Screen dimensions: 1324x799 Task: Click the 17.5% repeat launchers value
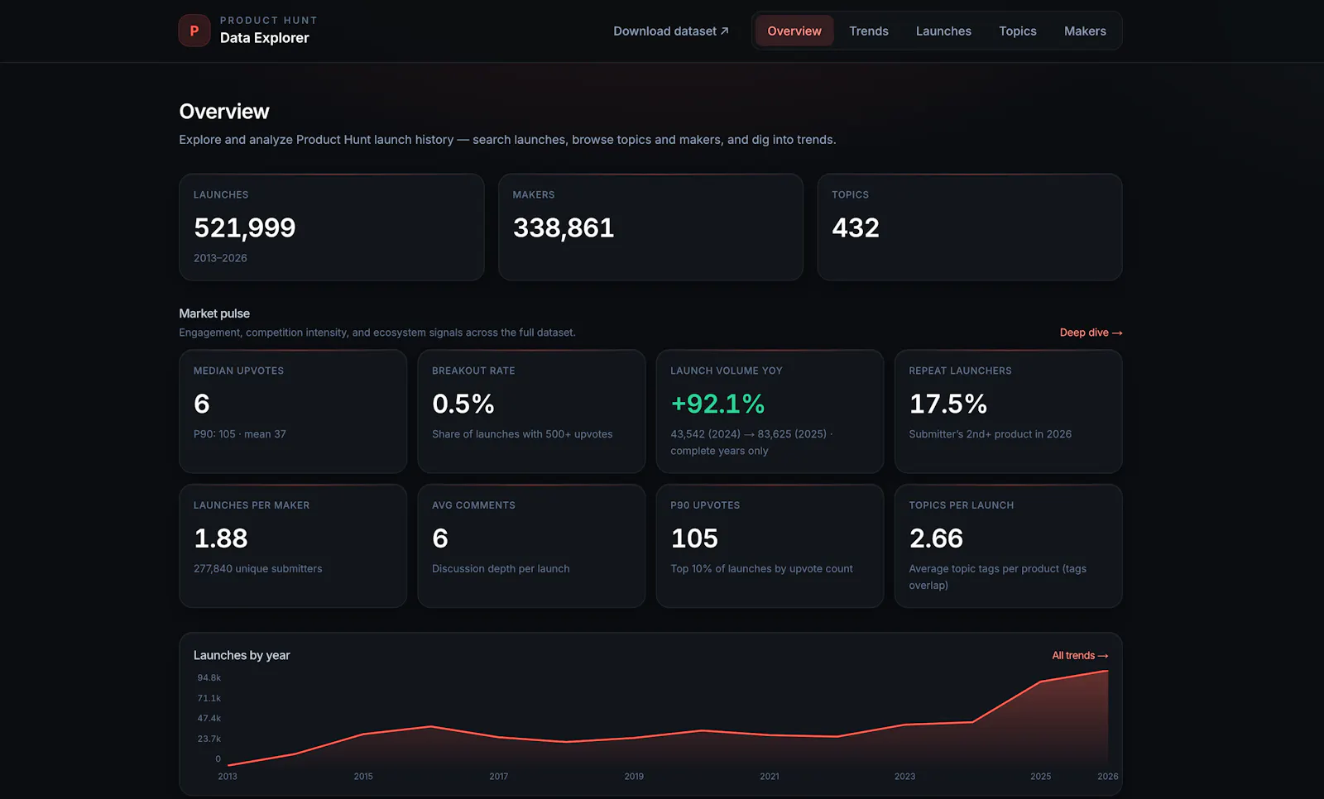point(948,404)
